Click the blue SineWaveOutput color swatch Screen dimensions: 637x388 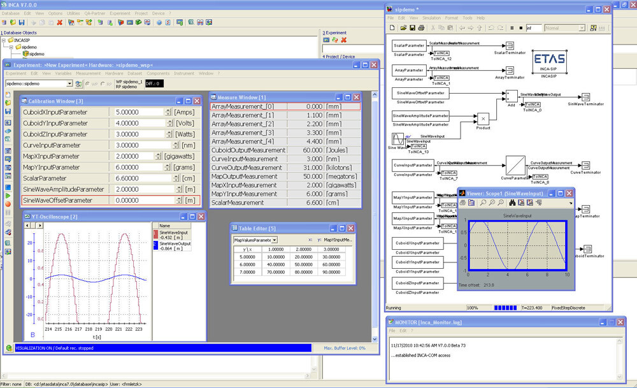(155, 245)
